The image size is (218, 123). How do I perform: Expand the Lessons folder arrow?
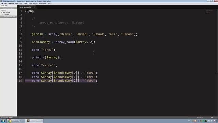pyautogui.click(x=3, y=14)
